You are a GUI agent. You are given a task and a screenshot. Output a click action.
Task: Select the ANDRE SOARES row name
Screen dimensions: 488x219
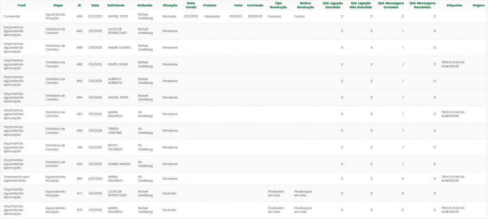click(119, 48)
